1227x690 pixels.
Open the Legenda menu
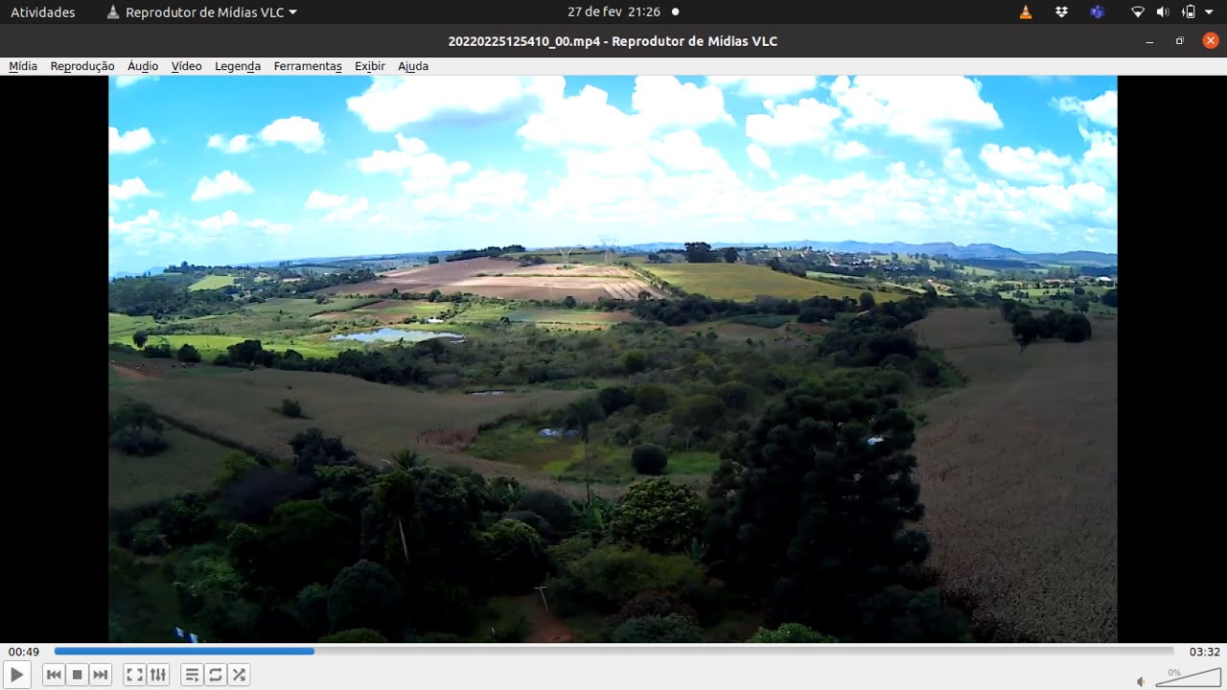[x=238, y=66]
